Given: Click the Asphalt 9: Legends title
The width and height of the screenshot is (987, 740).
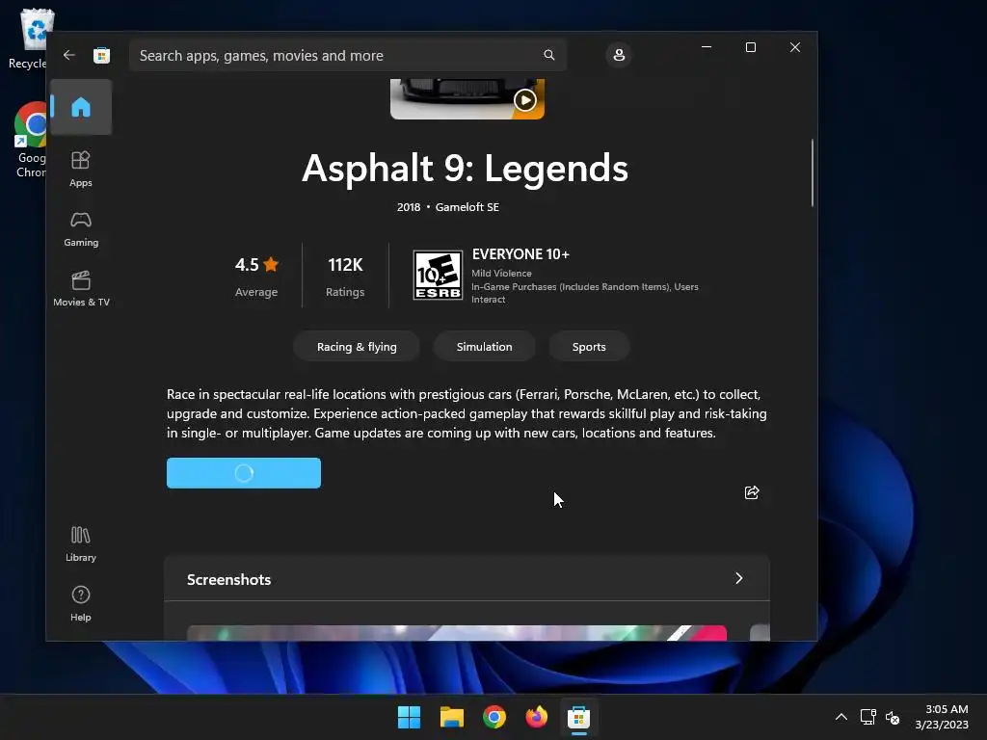Looking at the screenshot, I should click(x=465, y=169).
